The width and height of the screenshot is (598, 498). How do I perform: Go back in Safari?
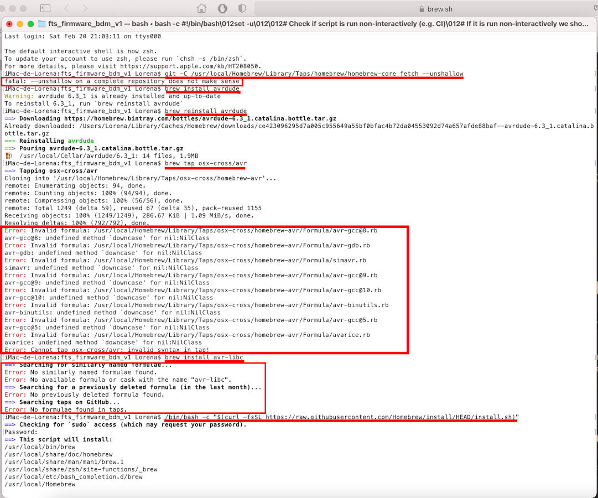click(67, 8)
